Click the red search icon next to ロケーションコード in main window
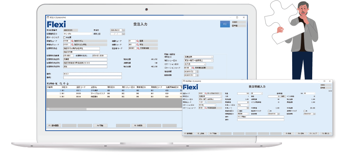This screenshot has width=337, height=155. 193,68
